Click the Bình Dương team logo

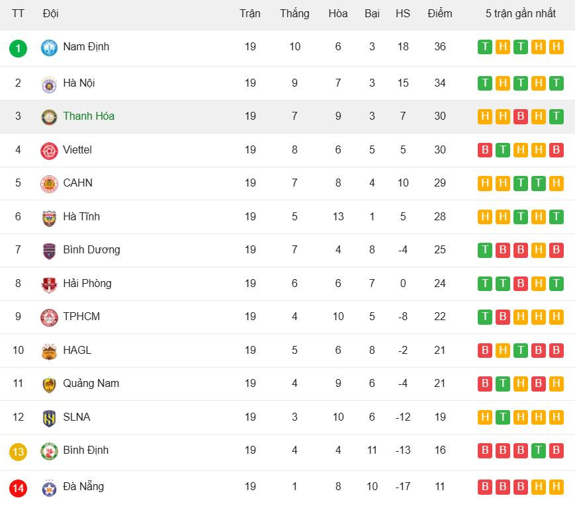click(50, 251)
